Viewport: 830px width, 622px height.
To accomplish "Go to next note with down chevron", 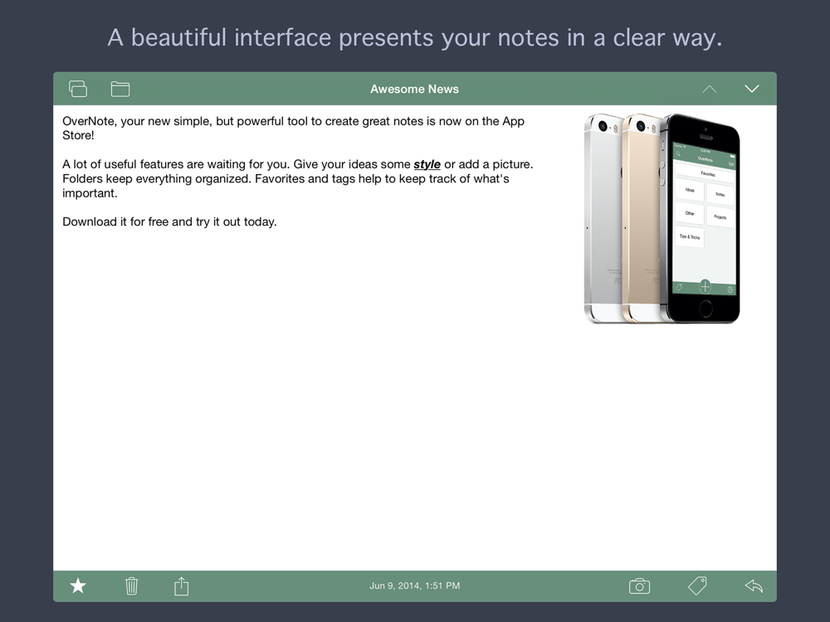I will tap(752, 89).
